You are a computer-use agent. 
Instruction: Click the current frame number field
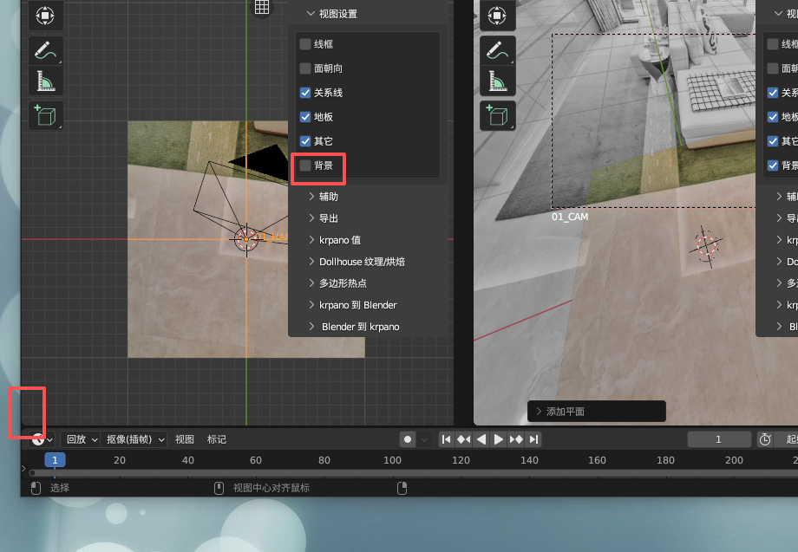pyautogui.click(x=719, y=439)
